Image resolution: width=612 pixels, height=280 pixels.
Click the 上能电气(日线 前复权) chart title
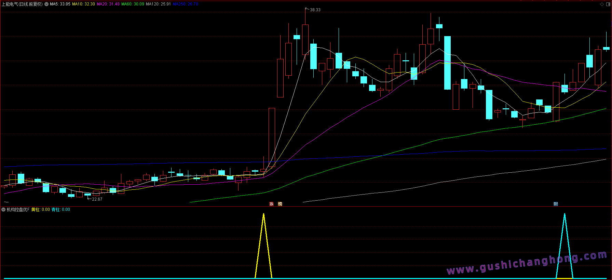(22, 4)
